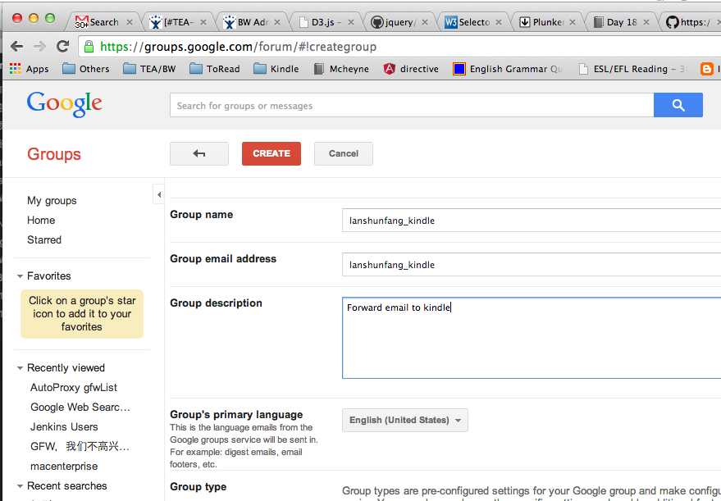Click the Google logo

64,104
